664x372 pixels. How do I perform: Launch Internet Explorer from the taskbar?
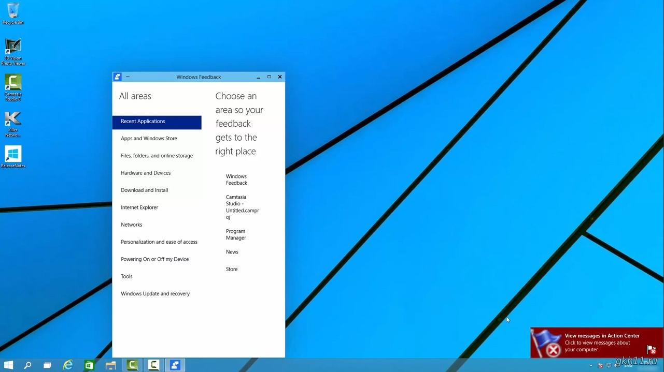68,365
